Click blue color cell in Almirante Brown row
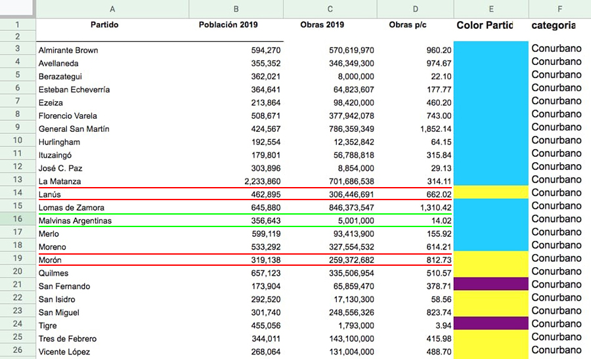 pyautogui.click(x=491, y=50)
